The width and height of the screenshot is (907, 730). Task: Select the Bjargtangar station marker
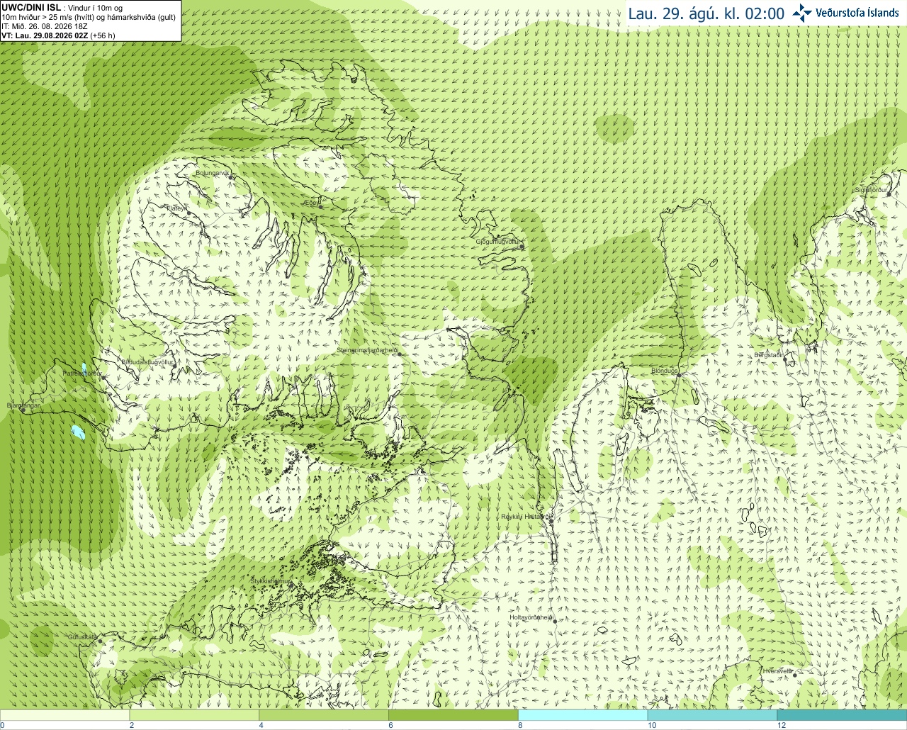[23, 410]
